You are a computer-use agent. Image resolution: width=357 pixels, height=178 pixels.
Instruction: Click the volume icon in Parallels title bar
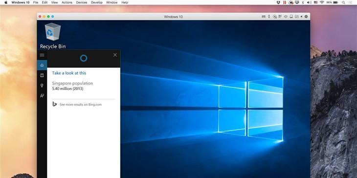(286, 17)
